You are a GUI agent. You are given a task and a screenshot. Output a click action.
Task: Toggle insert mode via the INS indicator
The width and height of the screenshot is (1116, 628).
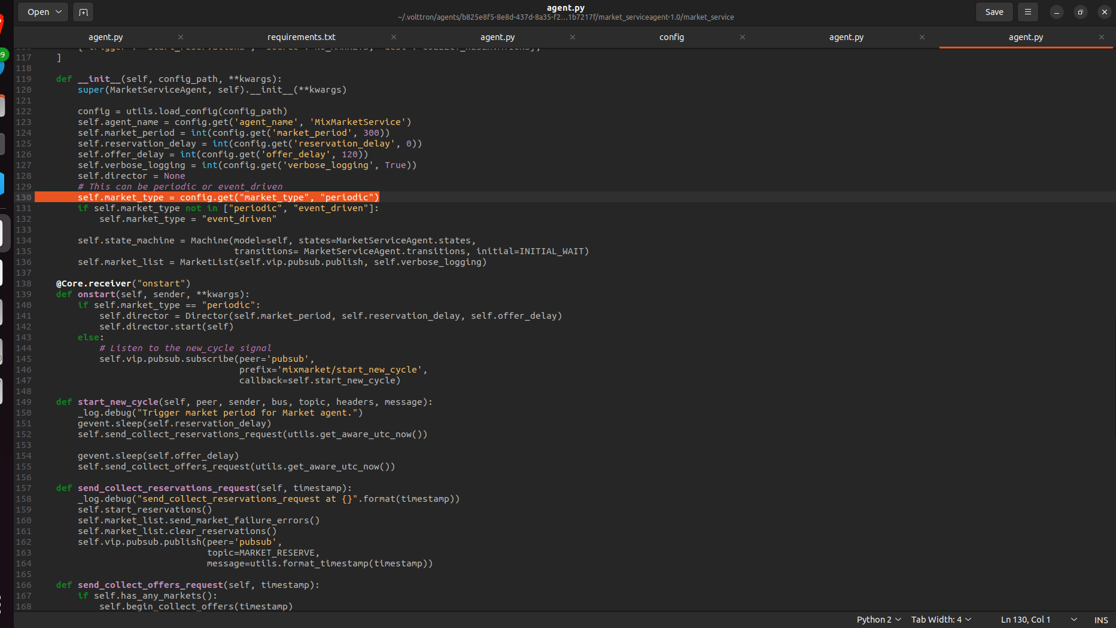point(1101,619)
